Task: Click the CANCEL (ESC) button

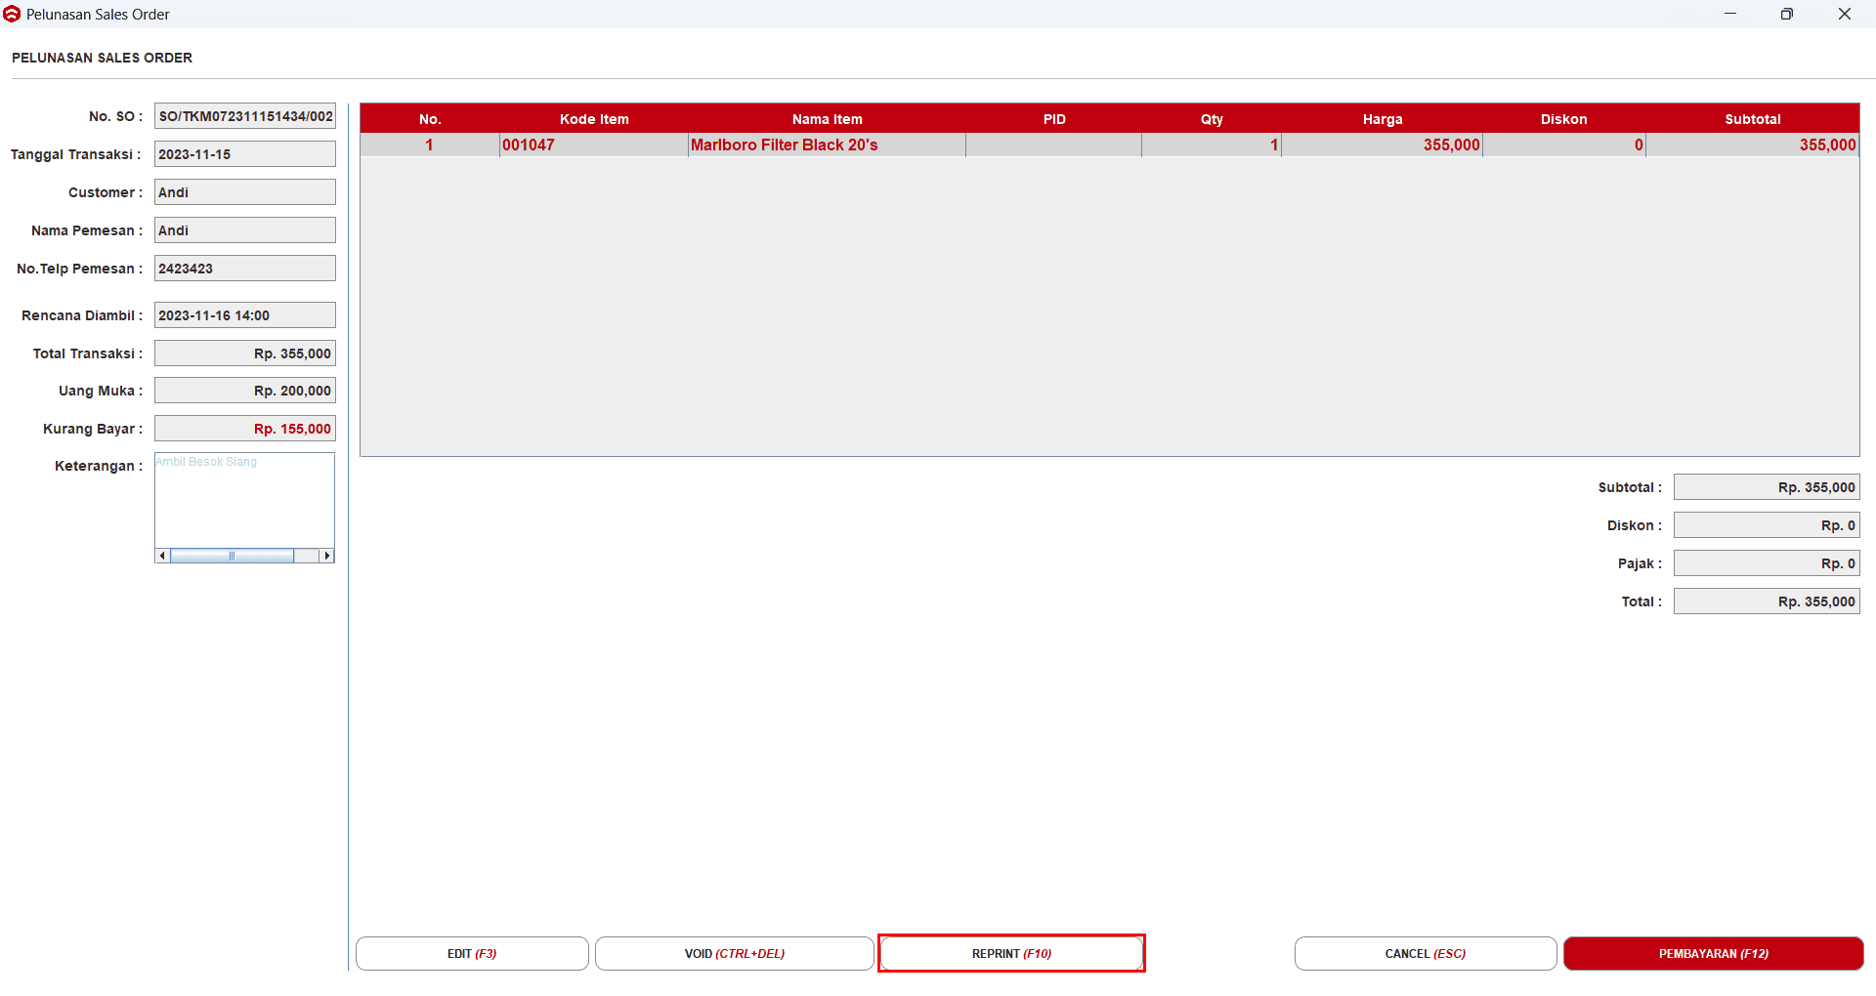Action: [x=1426, y=953]
